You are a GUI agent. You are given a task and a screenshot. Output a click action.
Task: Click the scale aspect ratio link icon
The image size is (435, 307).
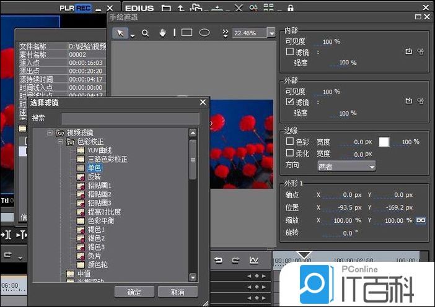421,220
